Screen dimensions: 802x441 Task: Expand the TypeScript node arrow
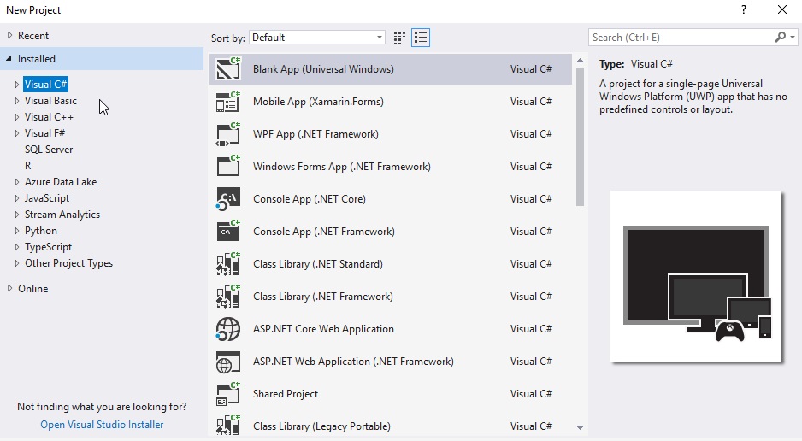tap(16, 247)
